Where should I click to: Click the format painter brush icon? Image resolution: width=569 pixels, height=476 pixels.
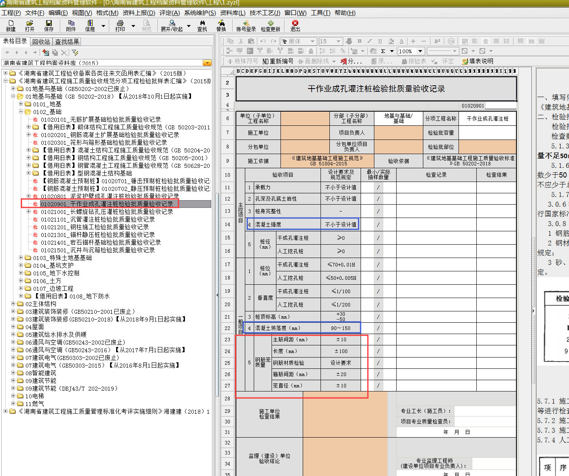point(349,41)
